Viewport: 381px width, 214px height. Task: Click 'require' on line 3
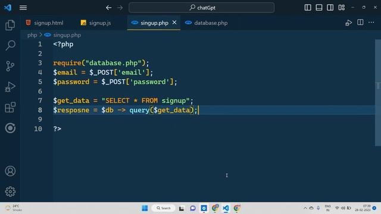click(67, 63)
